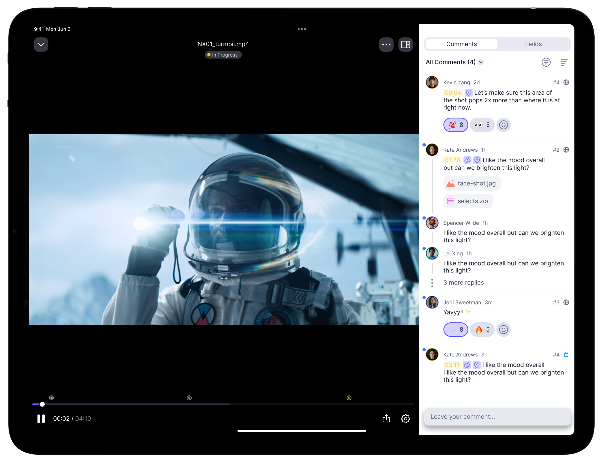Click the lock icon on Kate's #4 comment
This screenshot has width=603, height=459.
click(x=566, y=354)
